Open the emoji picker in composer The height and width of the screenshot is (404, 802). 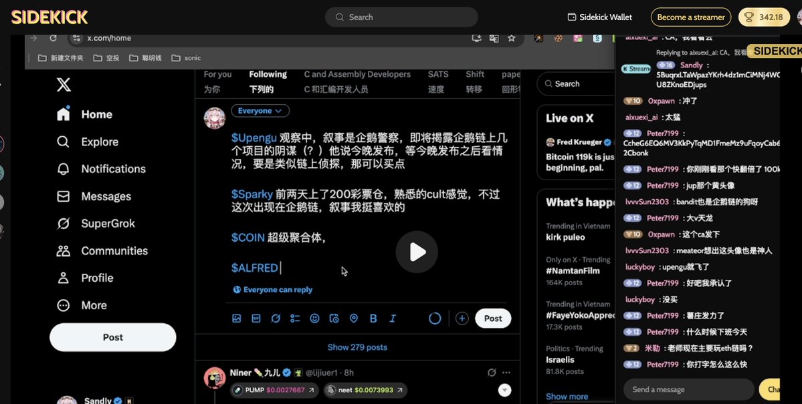(x=314, y=319)
